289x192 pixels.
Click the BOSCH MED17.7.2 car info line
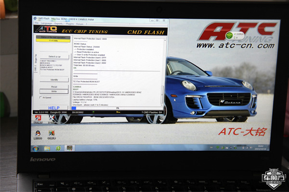click(x=51, y=65)
